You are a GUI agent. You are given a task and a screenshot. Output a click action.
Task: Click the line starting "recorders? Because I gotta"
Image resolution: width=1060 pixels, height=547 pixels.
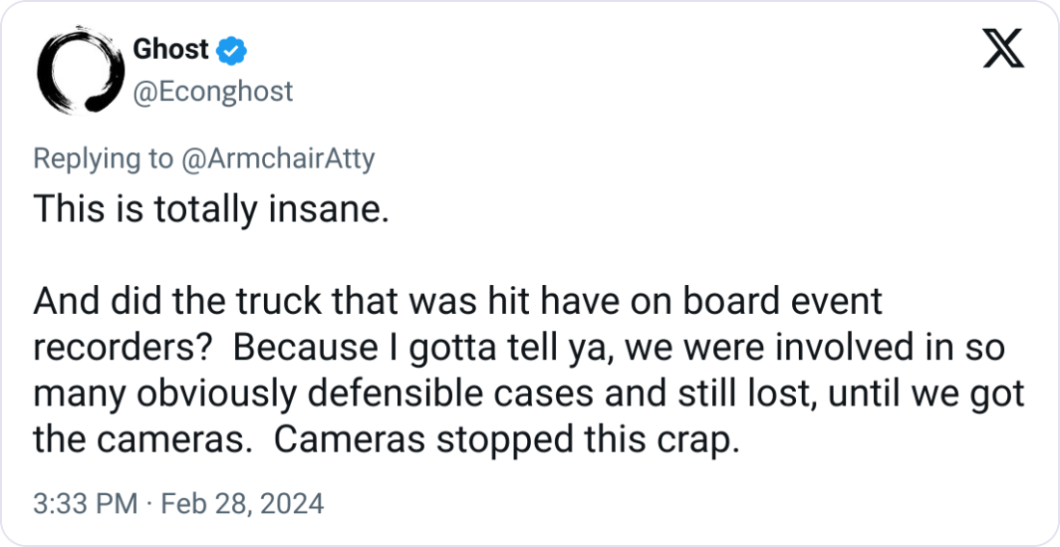pos(518,348)
